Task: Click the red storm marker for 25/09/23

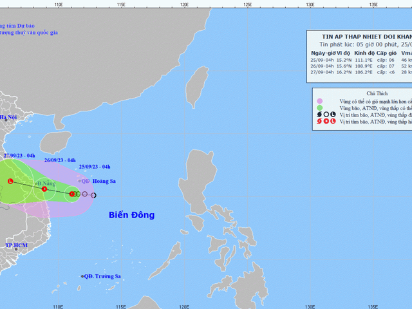Action: coord(72,193)
